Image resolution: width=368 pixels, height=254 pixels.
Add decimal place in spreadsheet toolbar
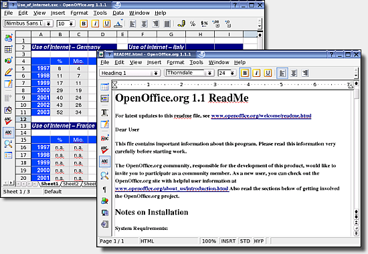pyautogui.click(x=215, y=23)
